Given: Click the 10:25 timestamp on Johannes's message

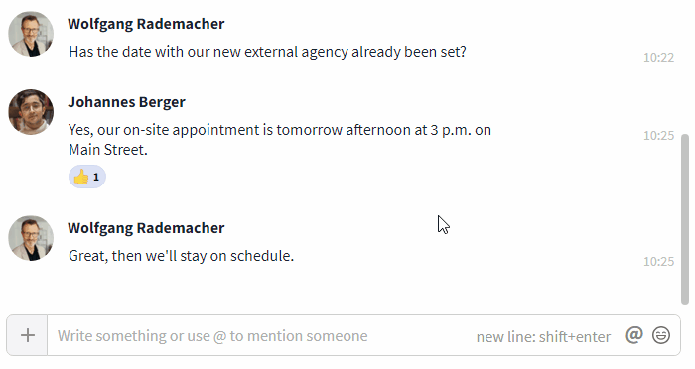Looking at the screenshot, I should point(658,136).
